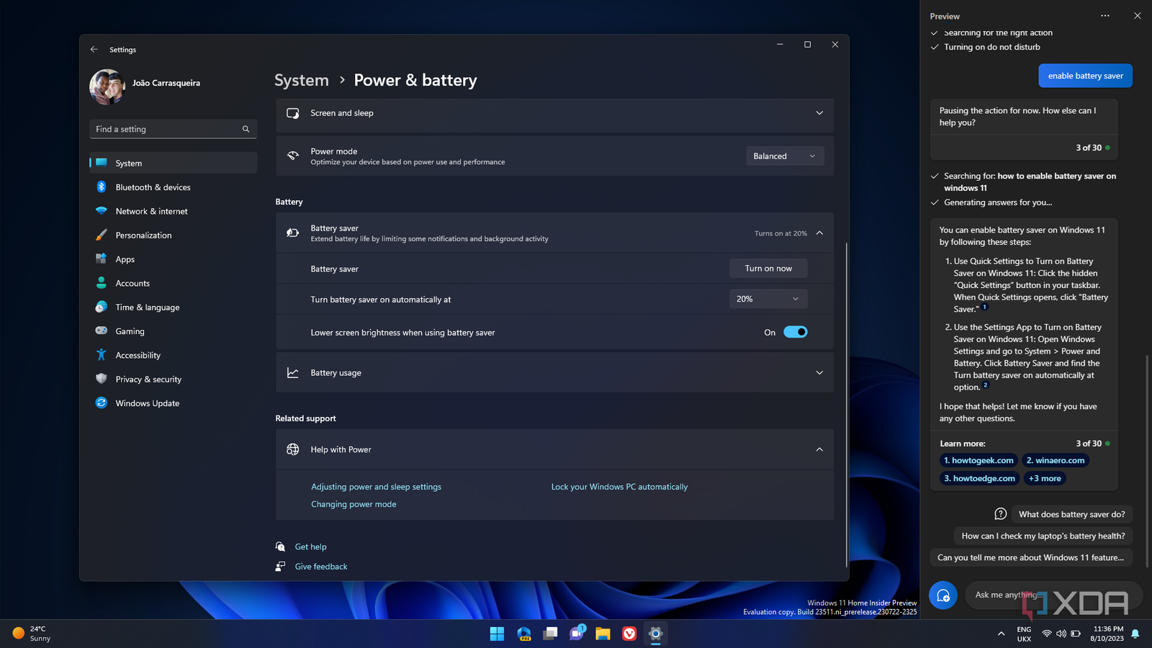Click Turn on now for battery saver

coord(768,269)
